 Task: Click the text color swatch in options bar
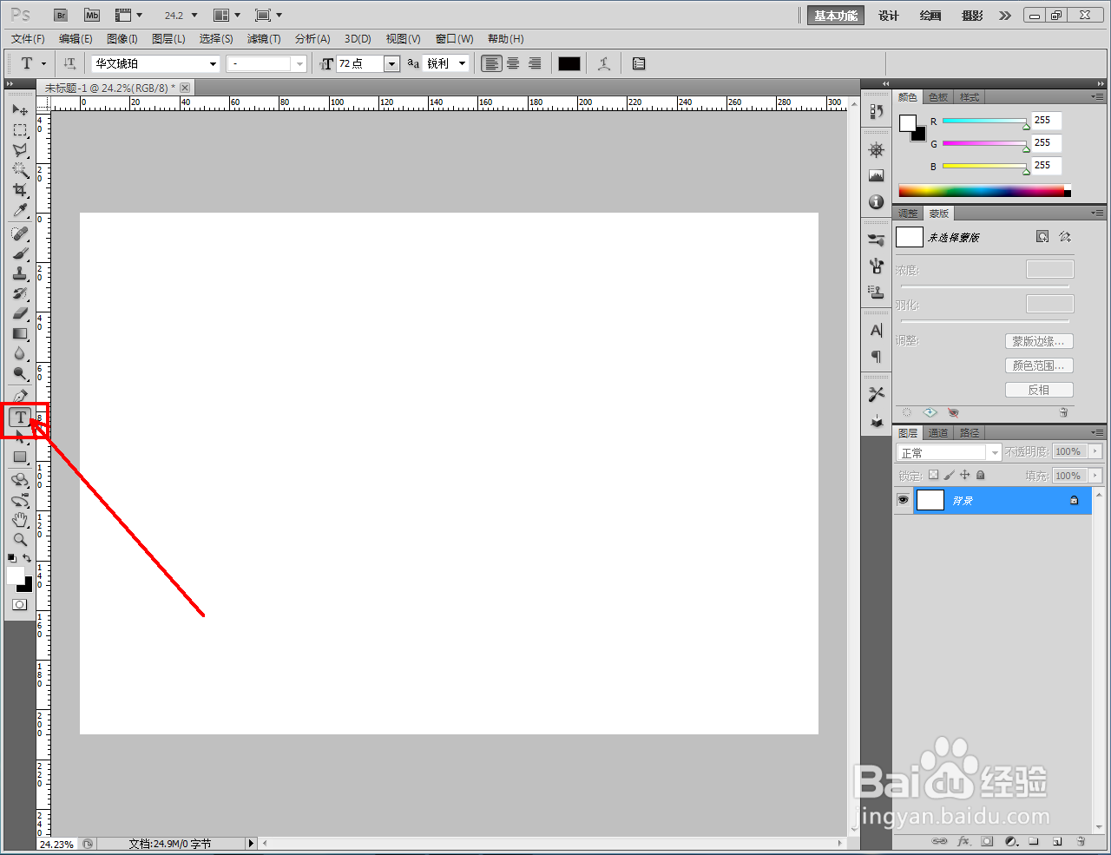tap(569, 63)
